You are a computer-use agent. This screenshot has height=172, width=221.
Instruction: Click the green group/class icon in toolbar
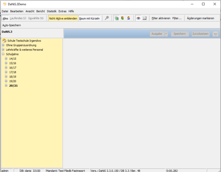coord(117,18)
